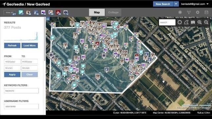Open the New Search dropdown arrow
This screenshot has width=212, height=119.
point(176,4)
